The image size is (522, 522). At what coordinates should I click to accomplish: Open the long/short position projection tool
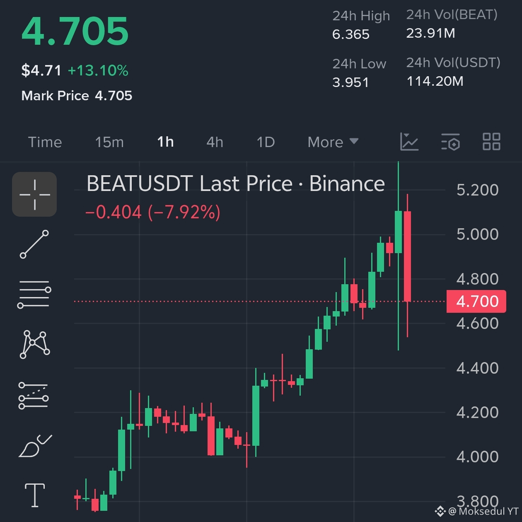(34, 396)
